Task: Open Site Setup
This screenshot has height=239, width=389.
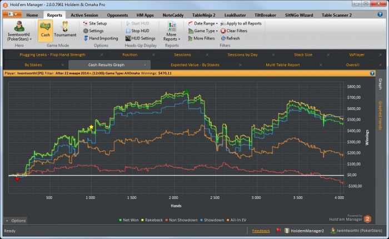Action: 95,23
